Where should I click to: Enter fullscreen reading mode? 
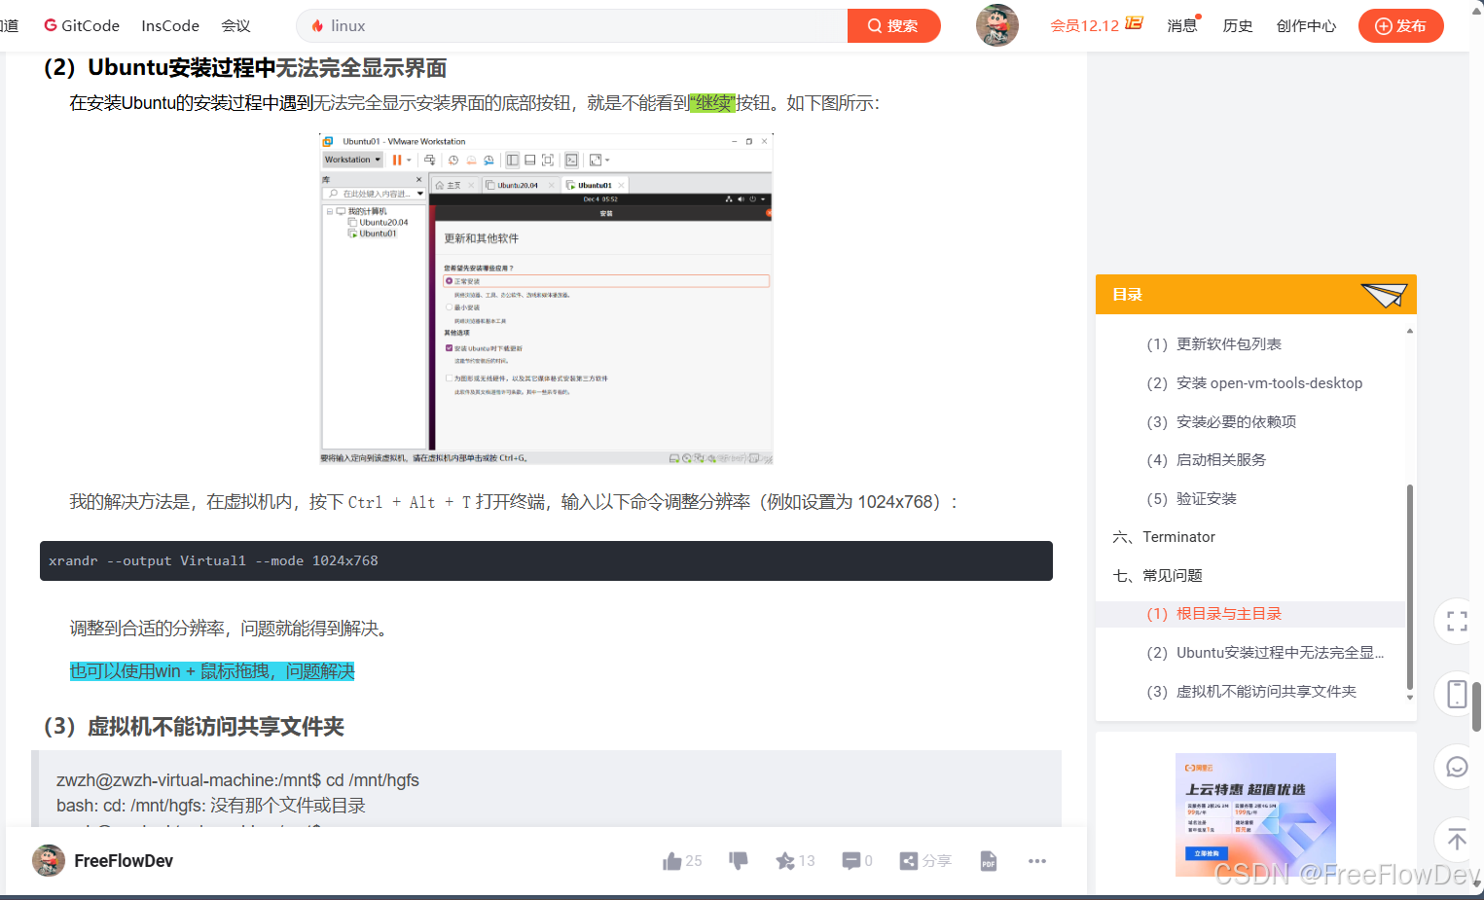[1454, 621]
